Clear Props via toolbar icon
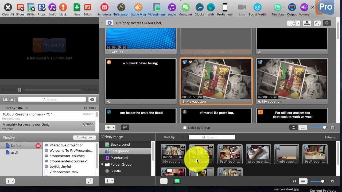This screenshot has width=342, height=192. coord(42,10)
